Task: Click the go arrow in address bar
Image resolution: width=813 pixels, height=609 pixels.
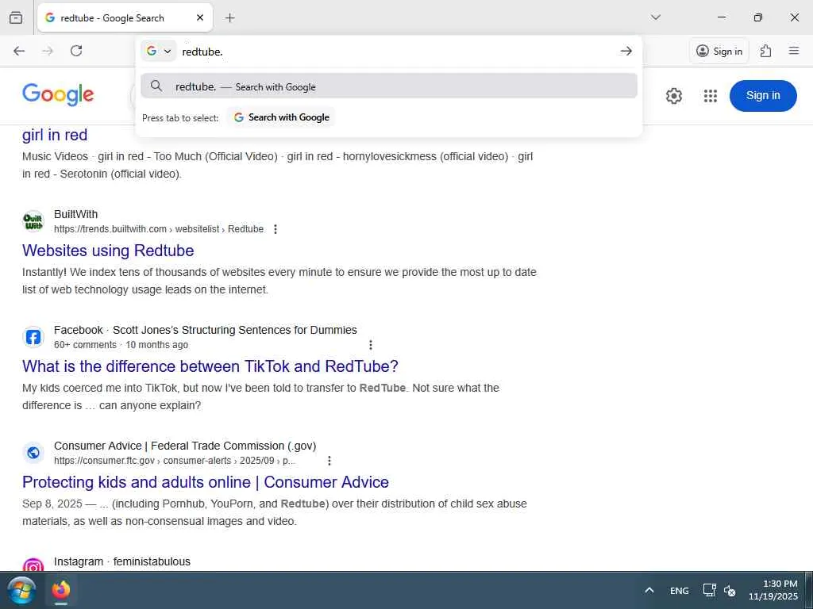Action: pyautogui.click(x=626, y=51)
